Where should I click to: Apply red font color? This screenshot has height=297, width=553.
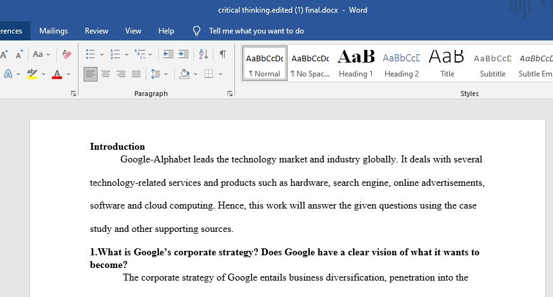pyautogui.click(x=57, y=74)
